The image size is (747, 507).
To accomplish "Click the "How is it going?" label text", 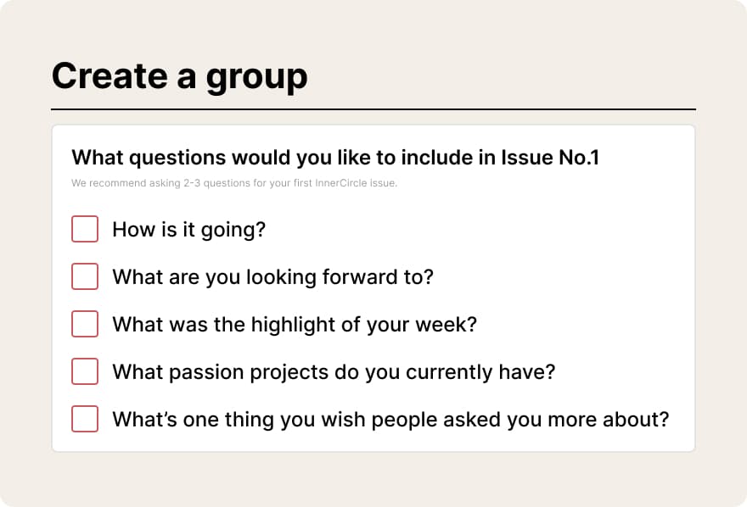I will [x=188, y=229].
